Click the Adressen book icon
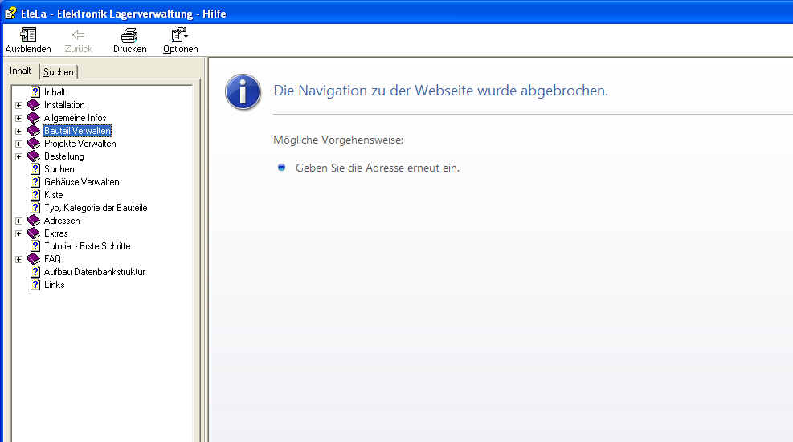The image size is (793, 442). point(34,221)
